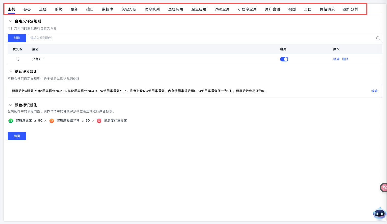Click the search magnifier icon in rule input
This screenshot has width=387, height=224.
(378, 38)
